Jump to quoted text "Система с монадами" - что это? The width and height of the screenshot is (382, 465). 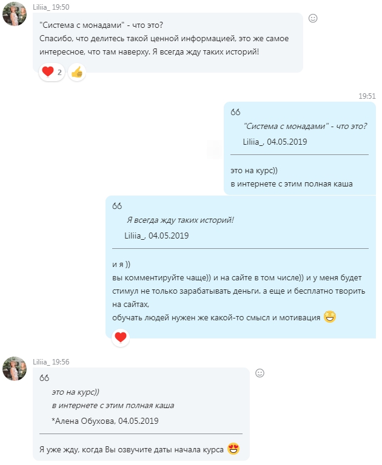pyautogui.click(x=305, y=127)
